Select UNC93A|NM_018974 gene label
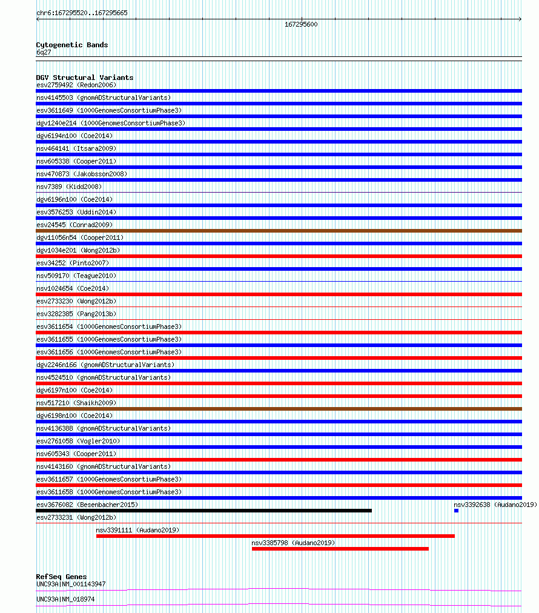 point(65,599)
